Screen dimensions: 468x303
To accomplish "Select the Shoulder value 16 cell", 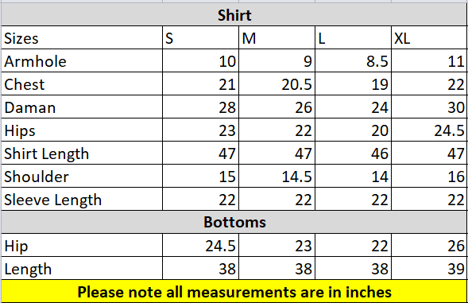I will 429,176.
